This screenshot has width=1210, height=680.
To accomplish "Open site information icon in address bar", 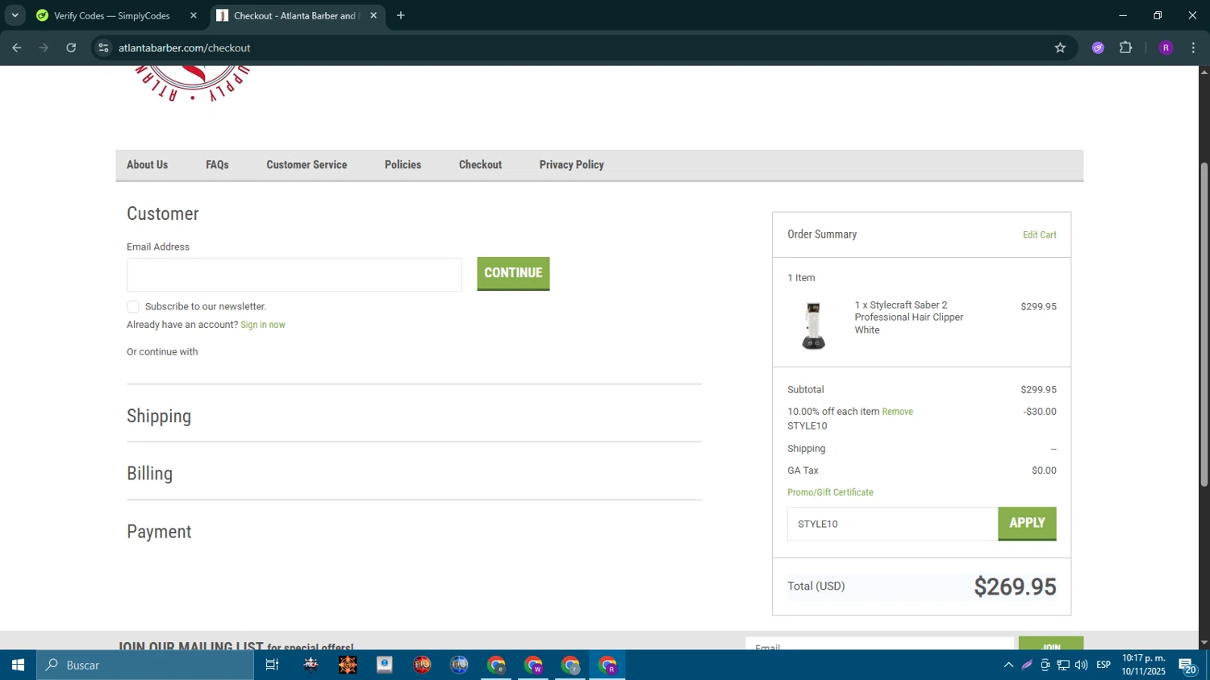I will click(x=103, y=48).
